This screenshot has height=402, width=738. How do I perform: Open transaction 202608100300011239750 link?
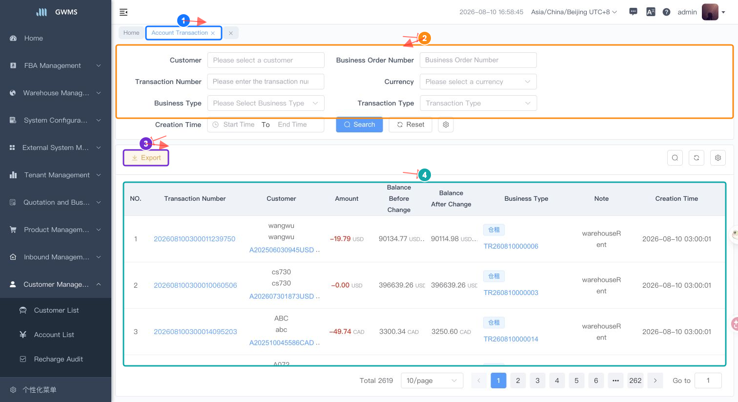(x=194, y=239)
